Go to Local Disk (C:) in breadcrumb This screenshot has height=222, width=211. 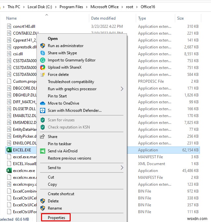40,7
